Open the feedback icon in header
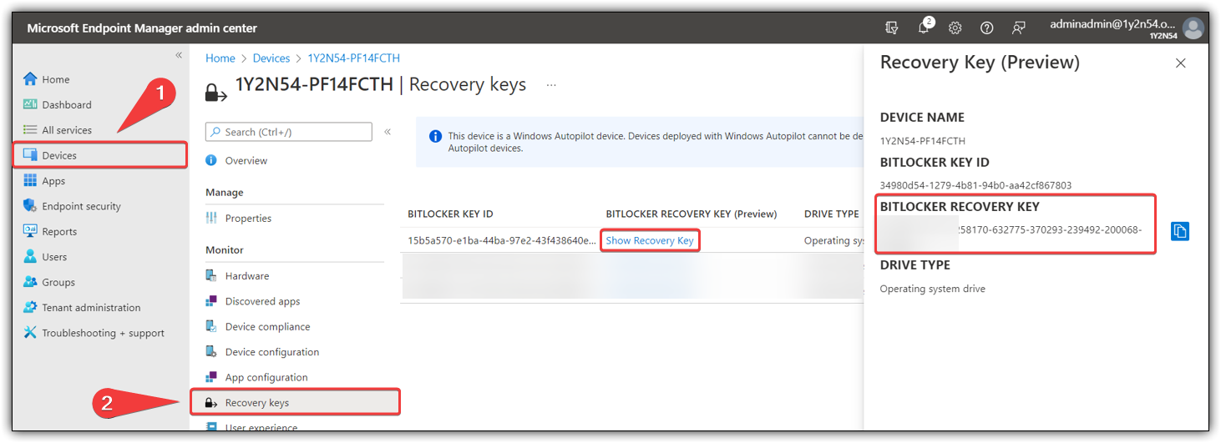 pos(1018,28)
